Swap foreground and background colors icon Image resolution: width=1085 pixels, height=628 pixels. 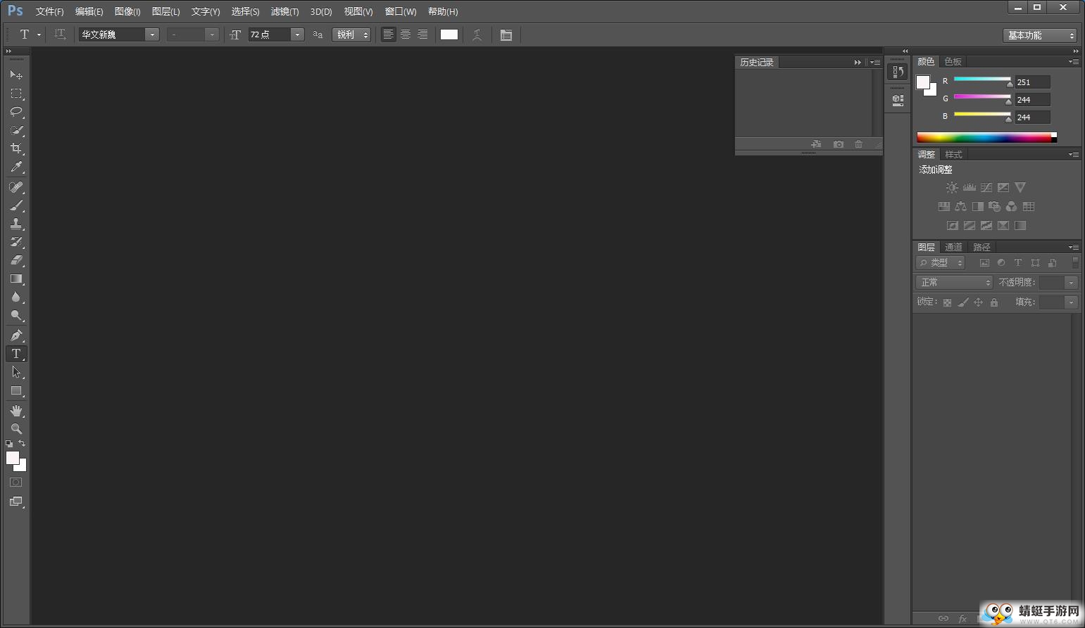point(22,444)
